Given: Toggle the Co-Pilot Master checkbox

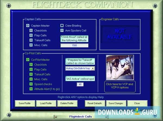Looking at the screenshot, I should [28, 60].
